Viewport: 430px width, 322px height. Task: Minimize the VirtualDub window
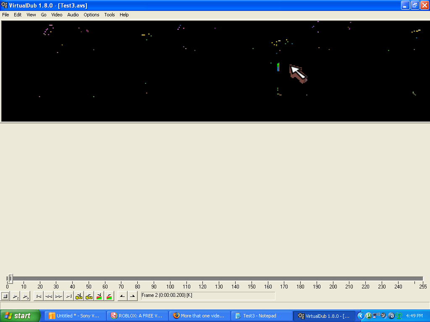point(405,5)
